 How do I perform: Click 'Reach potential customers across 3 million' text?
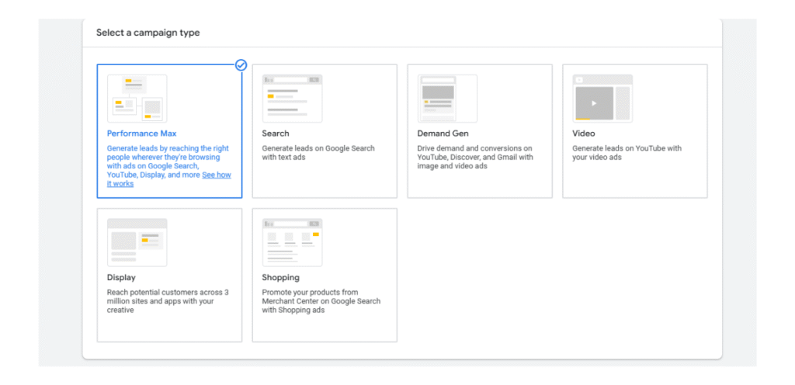(168, 301)
